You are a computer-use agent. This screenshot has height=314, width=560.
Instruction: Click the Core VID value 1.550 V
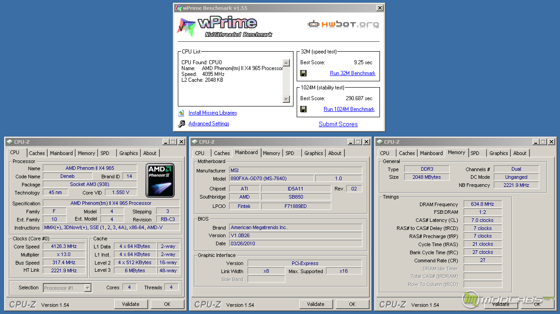[x=121, y=193]
